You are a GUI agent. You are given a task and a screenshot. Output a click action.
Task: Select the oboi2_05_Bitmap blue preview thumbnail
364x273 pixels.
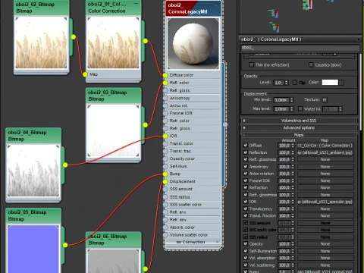coord(33,249)
